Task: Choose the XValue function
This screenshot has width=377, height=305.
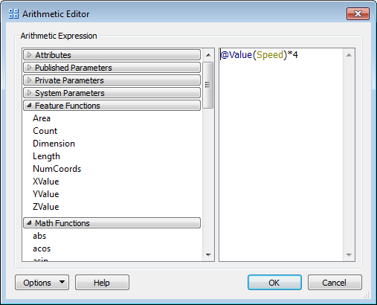Action: coord(46,182)
